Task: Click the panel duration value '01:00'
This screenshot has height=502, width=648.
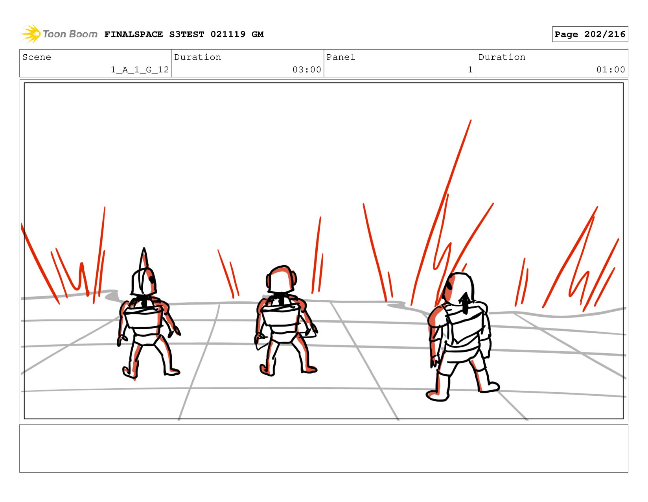Action: pyautogui.click(x=611, y=70)
